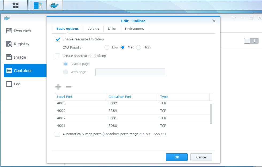
Task: Click the Overview sidebar icon
Action: [x=9, y=31]
